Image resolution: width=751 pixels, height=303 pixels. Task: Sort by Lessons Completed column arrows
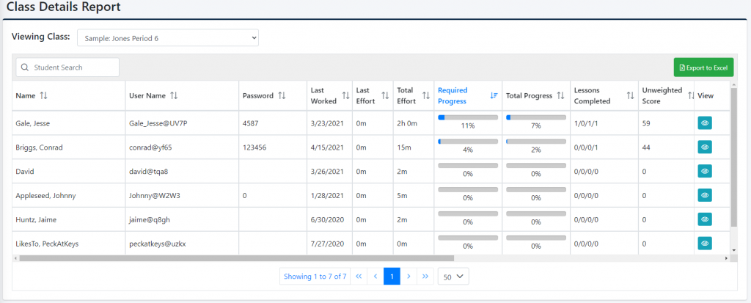click(630, 95)
